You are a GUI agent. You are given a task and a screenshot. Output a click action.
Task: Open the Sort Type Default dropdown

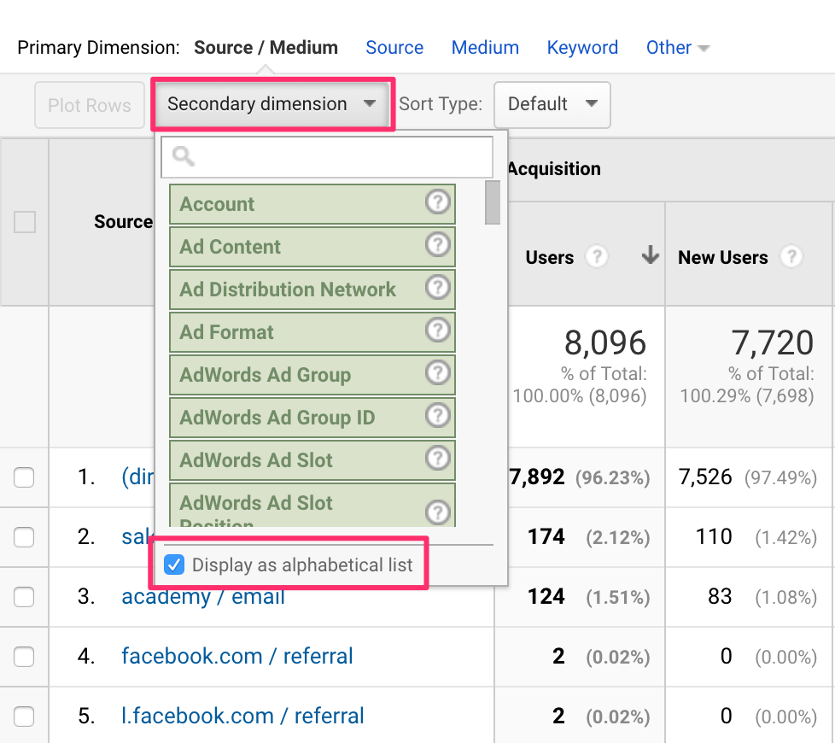point(552,104)
